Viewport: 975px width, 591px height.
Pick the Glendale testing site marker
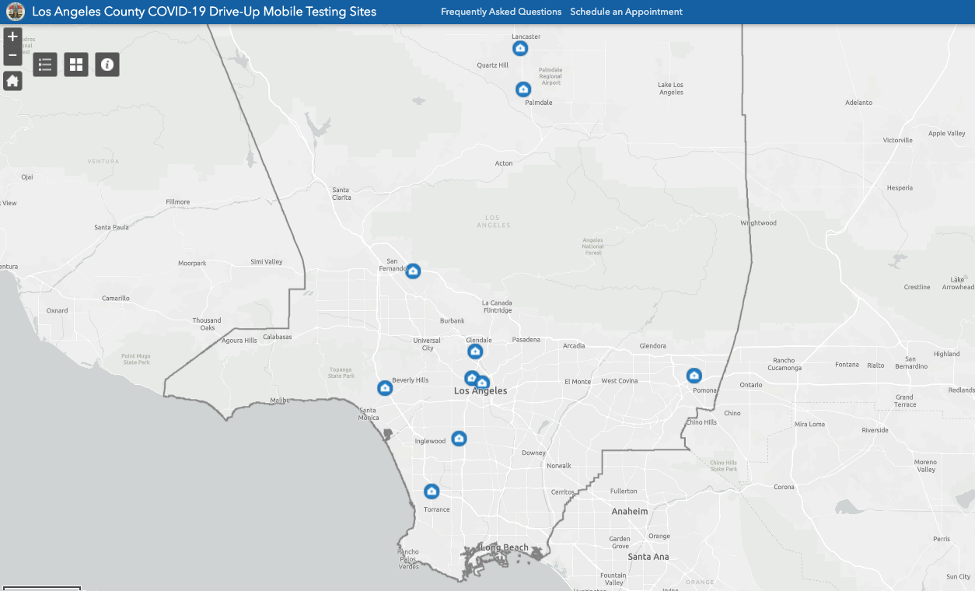(x=475, y=351)
